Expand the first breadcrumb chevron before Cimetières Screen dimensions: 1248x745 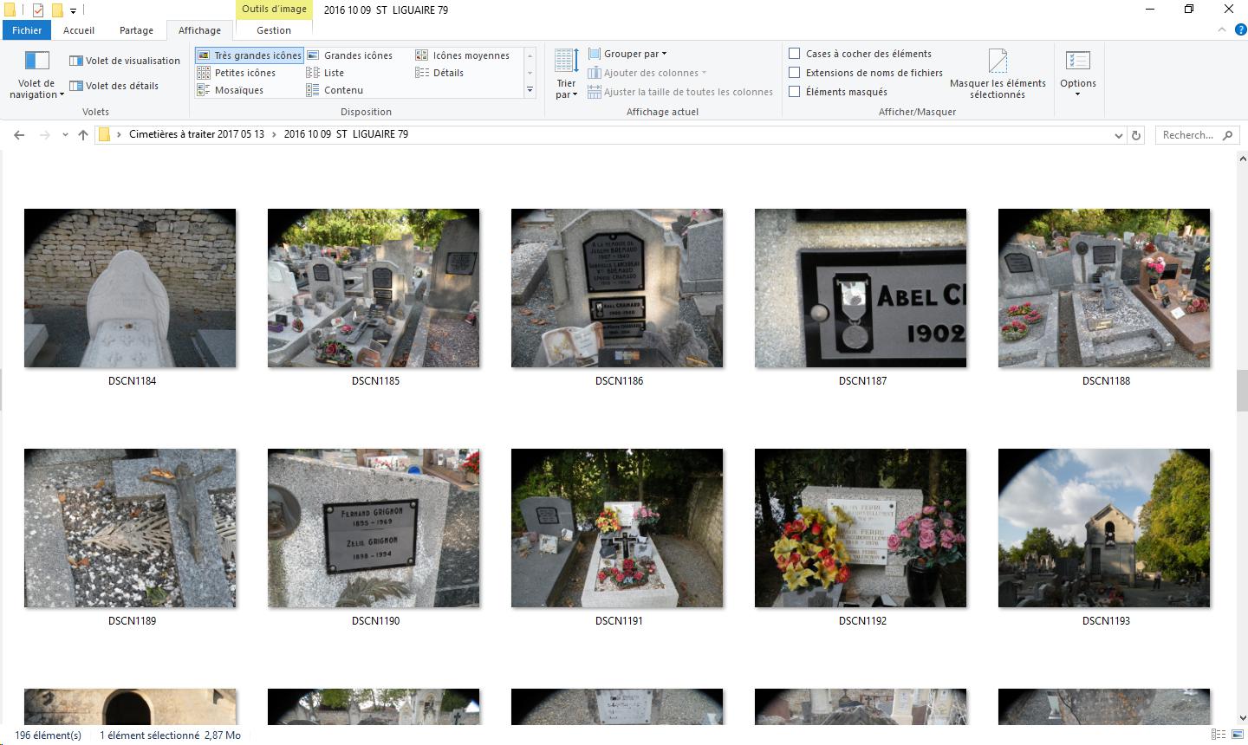tap(120, 135)
